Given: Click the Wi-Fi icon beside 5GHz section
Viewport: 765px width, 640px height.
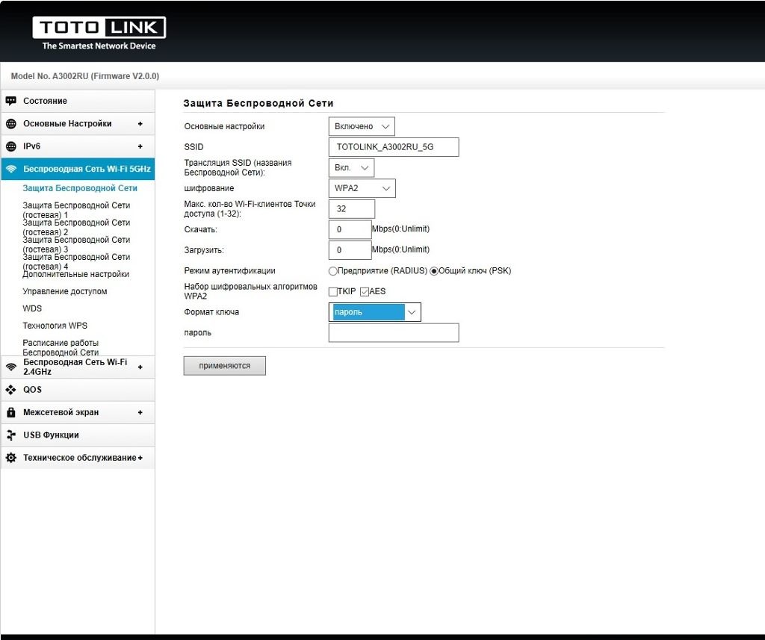Looking at the screenshot, I should (x=10, y=170).
